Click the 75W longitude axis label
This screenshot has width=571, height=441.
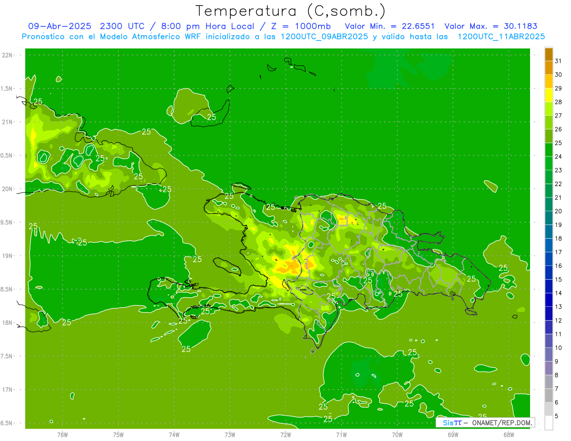pyautogui.click(x=118, y=434)
